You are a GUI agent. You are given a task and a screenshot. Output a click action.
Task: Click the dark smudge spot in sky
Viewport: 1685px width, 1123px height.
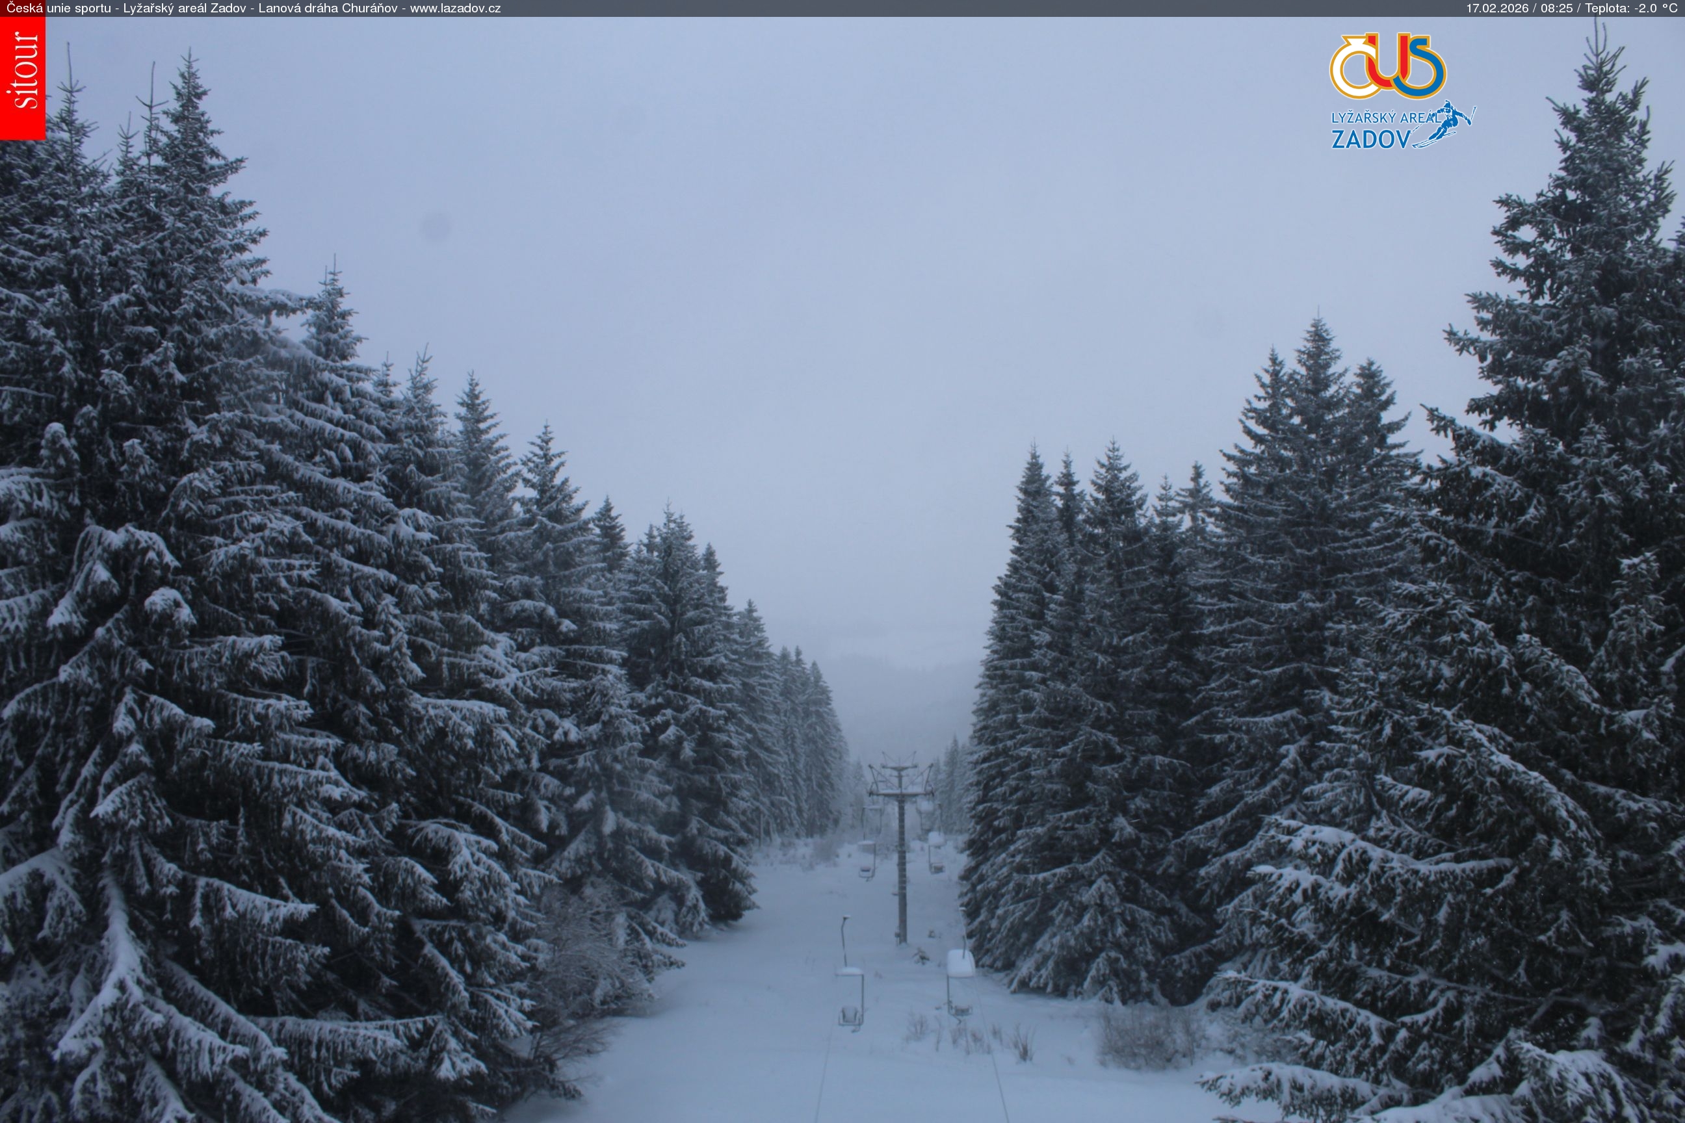click(x=436, y=227)
